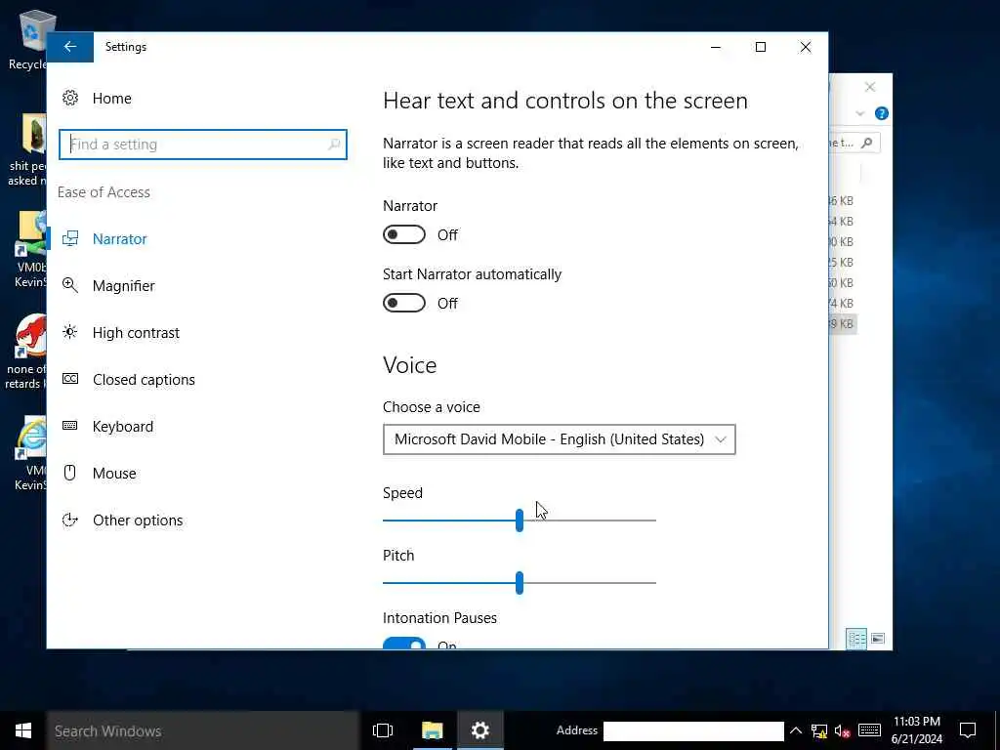
Task: Click the muted volume tray icon
Action: (x=842, y=730)
